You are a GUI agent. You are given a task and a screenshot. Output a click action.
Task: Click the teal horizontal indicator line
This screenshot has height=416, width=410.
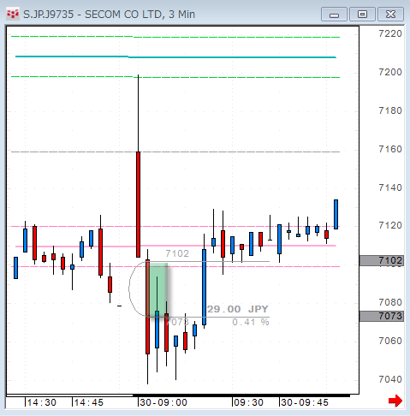[x=175, y=57]
